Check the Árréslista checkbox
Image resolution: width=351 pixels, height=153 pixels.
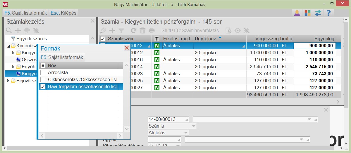[x=43, y=72]
